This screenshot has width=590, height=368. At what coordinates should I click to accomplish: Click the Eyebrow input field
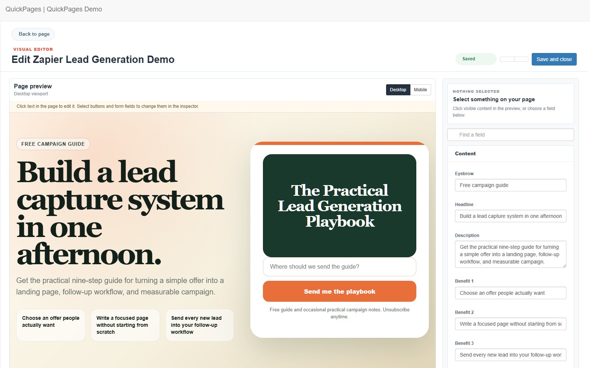[510, 185]
